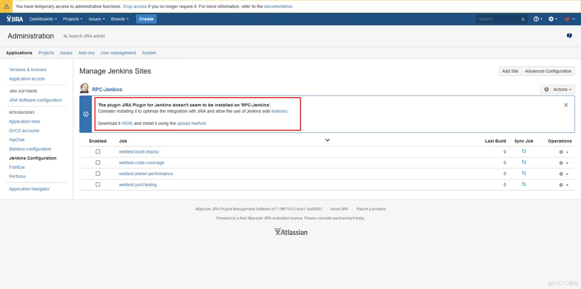Click the HERE download link

pos(127,123)
